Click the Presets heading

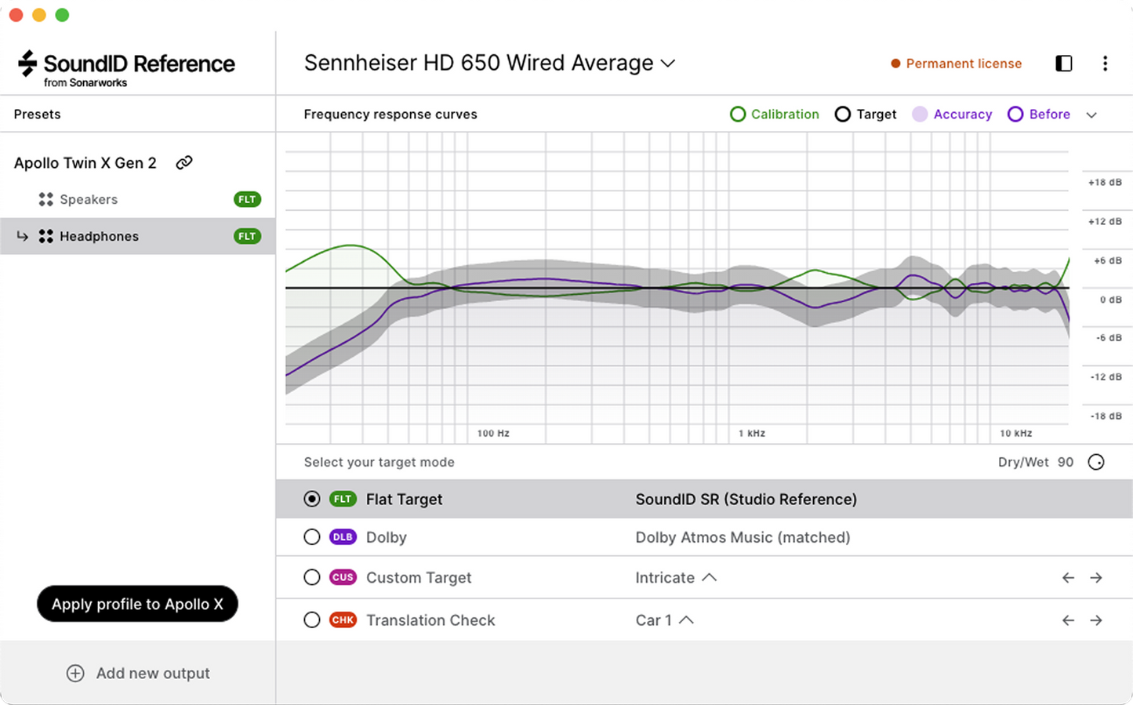37,114
